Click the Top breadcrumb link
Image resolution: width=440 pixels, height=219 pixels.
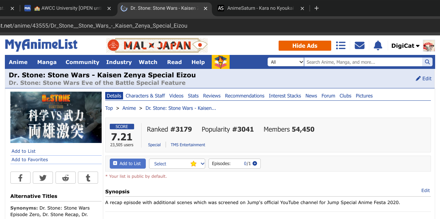click(x=109, y=108)
